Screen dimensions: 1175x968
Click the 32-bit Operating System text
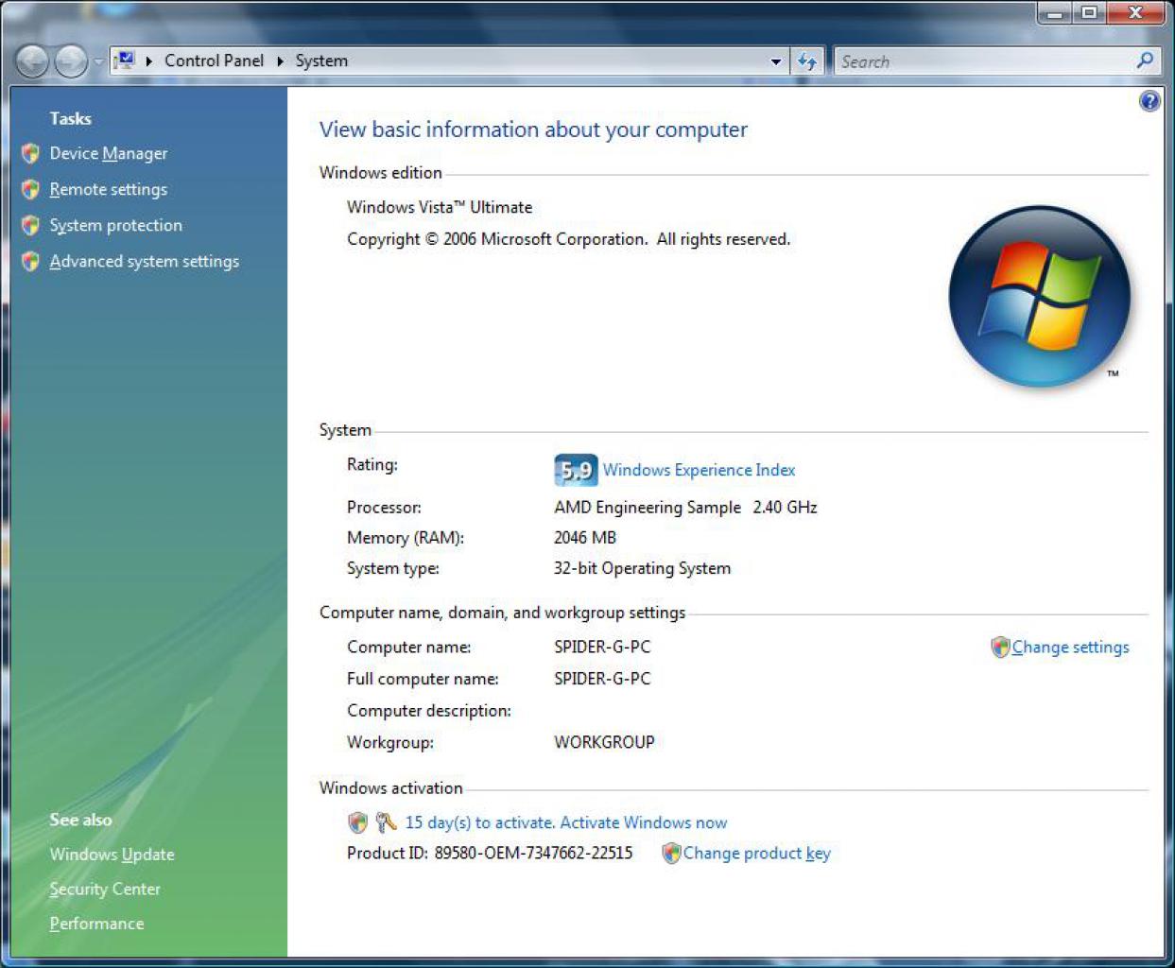pyautogui.click(x=642, y=568)
